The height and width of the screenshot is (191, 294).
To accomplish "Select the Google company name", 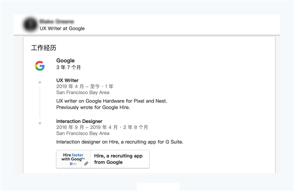I will click(65, 60).
